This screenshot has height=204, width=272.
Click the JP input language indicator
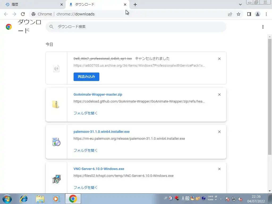[x=165, y=198]
